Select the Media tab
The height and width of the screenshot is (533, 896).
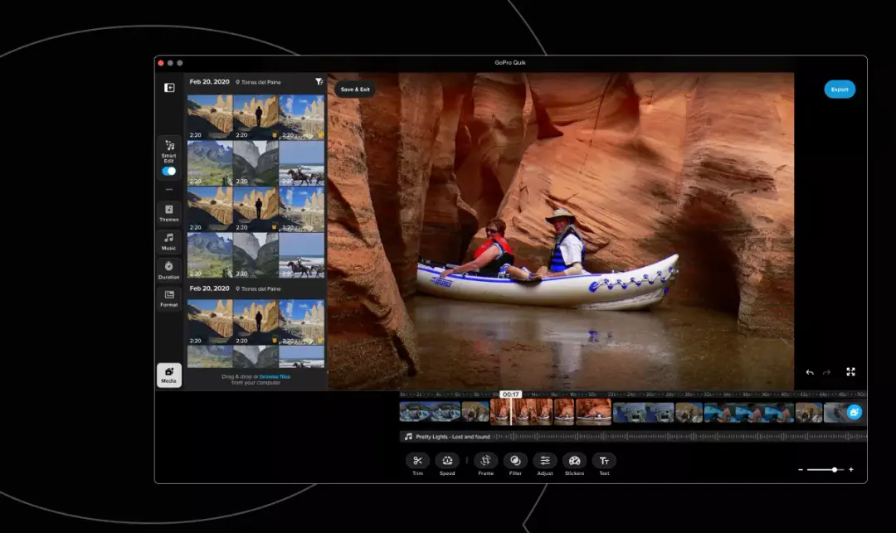click(168, 375)
